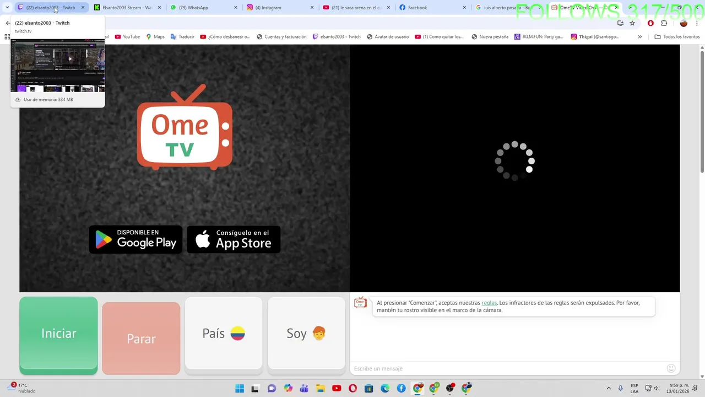Expand hidden bookmarks with the chevron
Screen dimensions: 705x397
click(639, 37)
